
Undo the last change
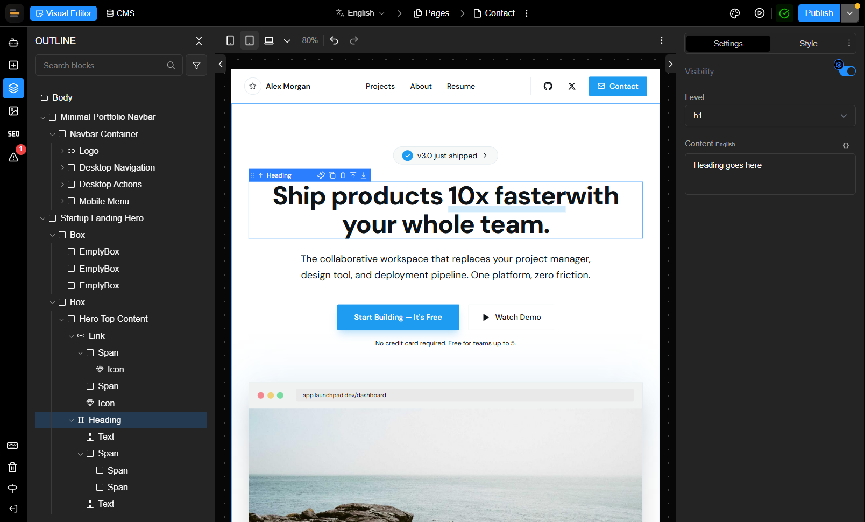[x=334, y=40]
